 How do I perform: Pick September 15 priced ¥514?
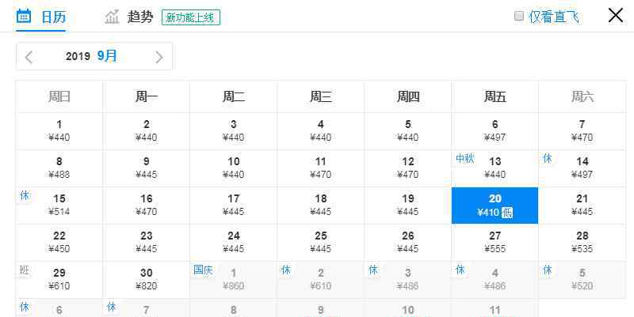(x=59, y=206)
